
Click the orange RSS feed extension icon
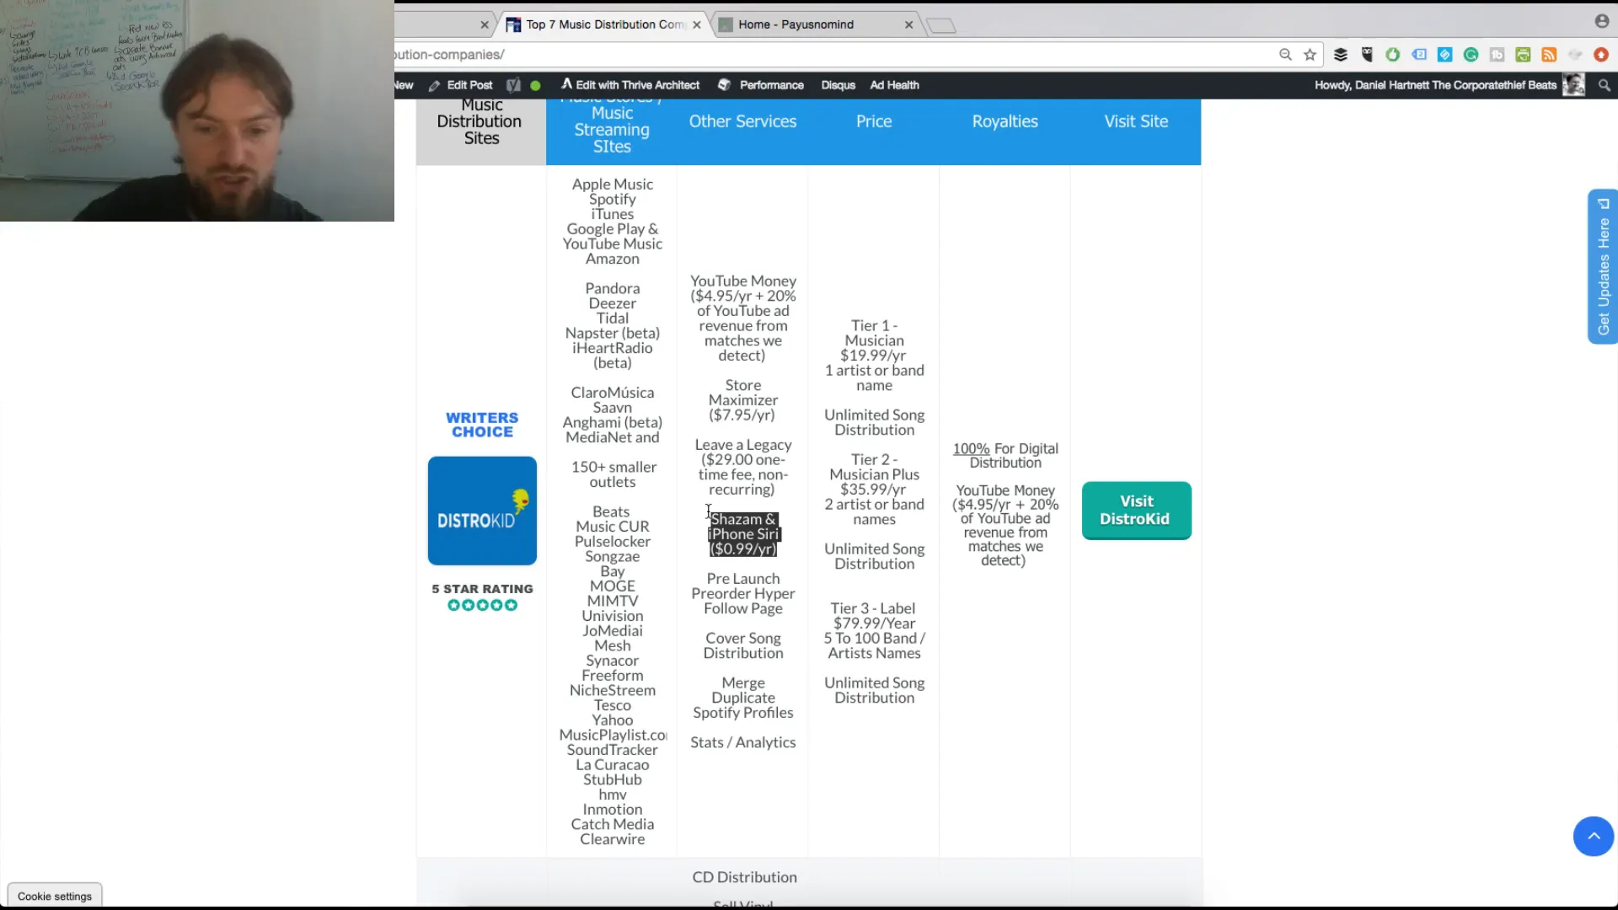1549,55
